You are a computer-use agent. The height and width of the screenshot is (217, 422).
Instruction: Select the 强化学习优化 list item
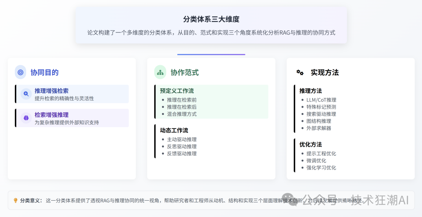[x=321, y=168]
